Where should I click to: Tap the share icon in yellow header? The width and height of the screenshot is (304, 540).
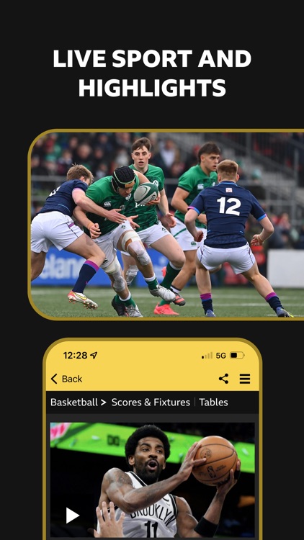pos(223,379)
